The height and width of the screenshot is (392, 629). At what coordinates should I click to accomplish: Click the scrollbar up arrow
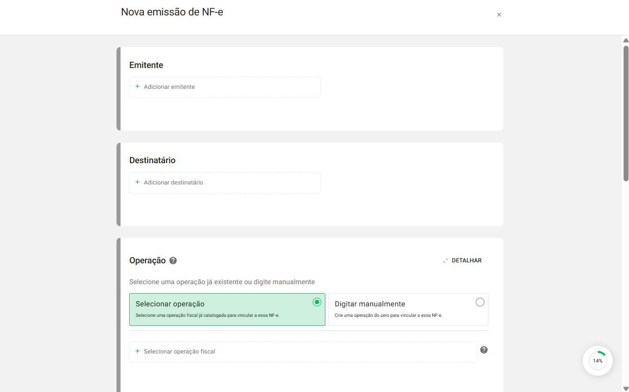tap(626, 40)
